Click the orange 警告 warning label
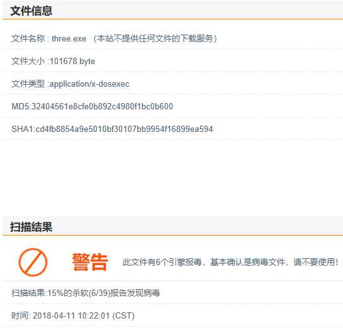This screenshot has height=328, width=343. [x=90, y=262]
